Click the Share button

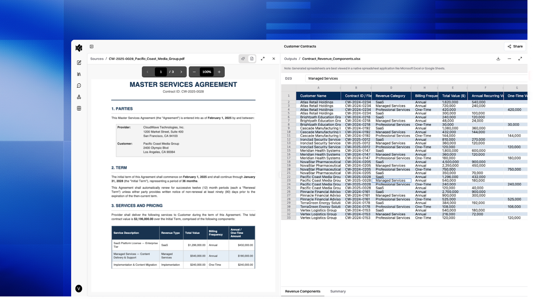tap(515, 47)
